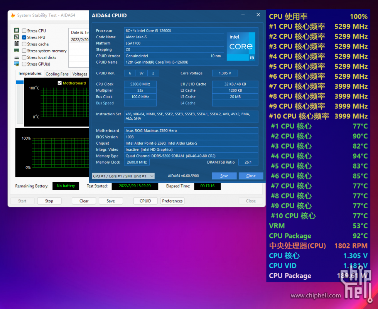Click the CPU 核心 1.305 V row in sensor panel

318,256
